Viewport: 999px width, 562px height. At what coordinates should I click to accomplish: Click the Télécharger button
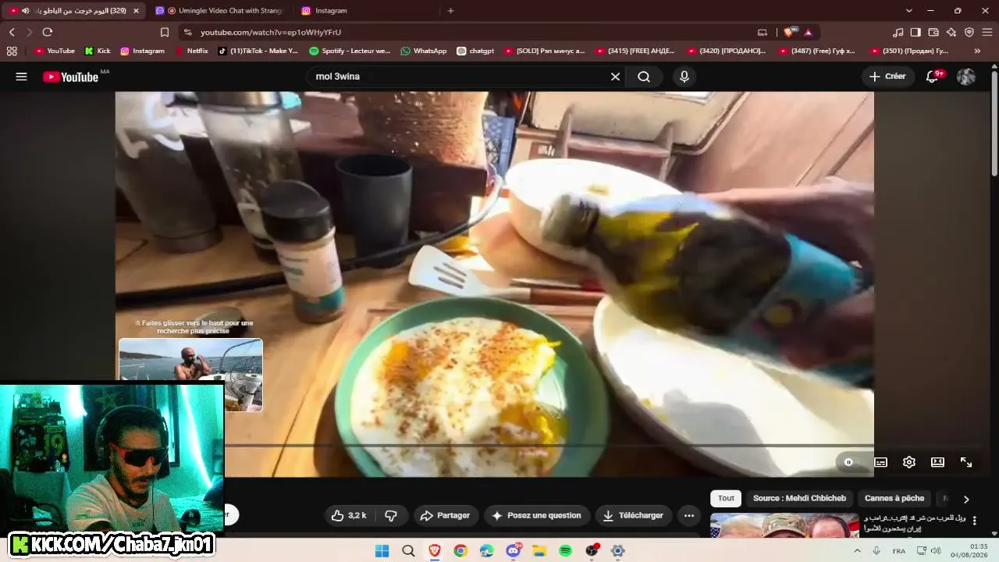tap(633, 515)
